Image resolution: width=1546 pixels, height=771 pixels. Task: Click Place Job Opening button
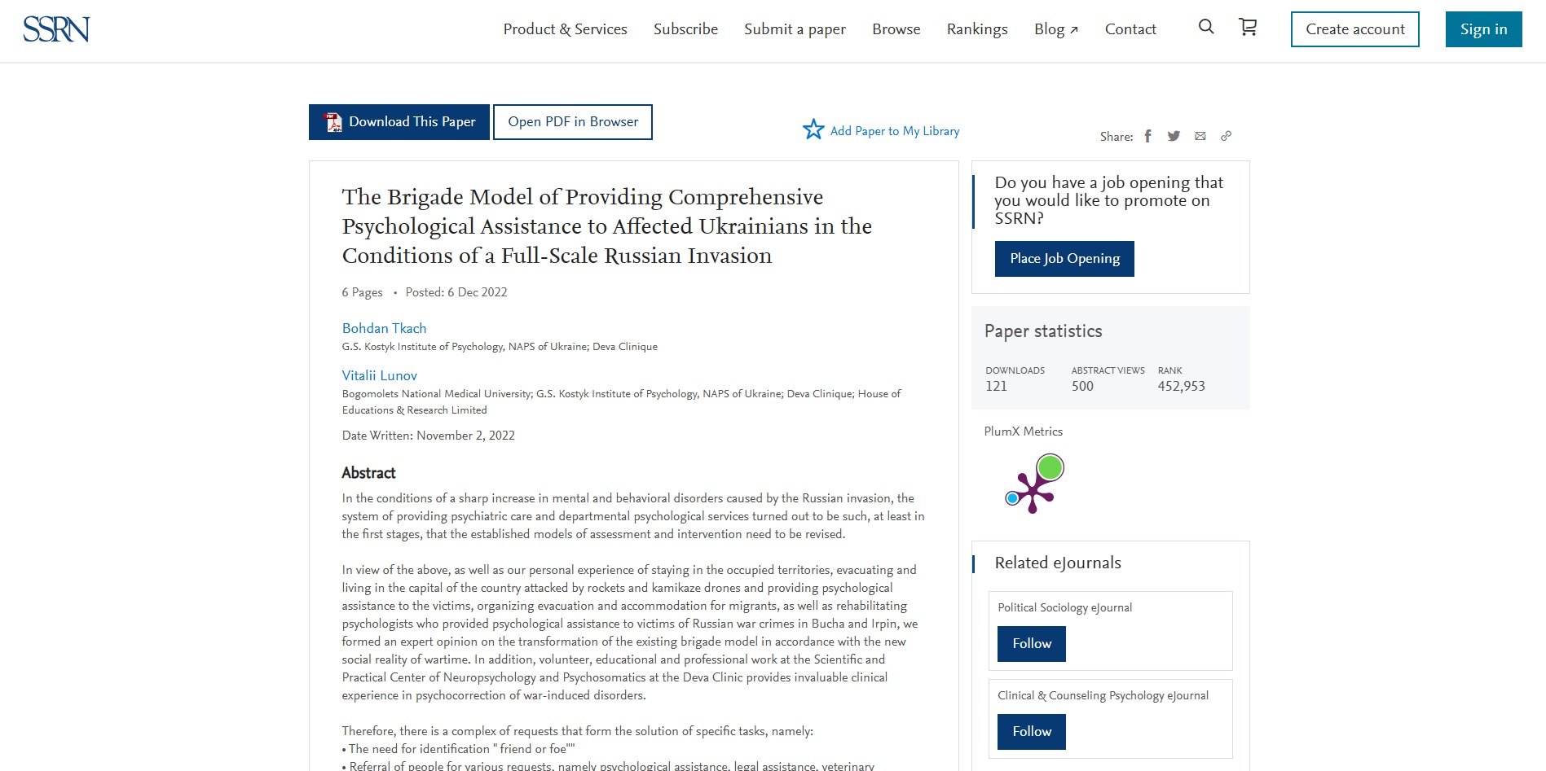pos(1064,259)
